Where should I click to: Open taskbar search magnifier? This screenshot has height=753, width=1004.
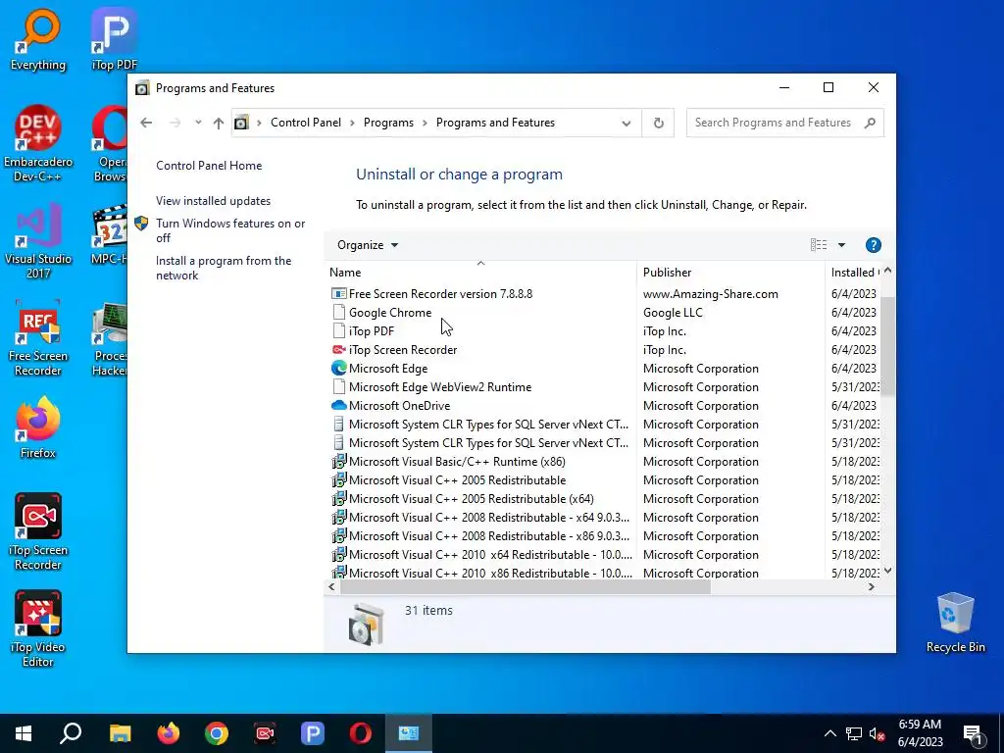point(71,733)
